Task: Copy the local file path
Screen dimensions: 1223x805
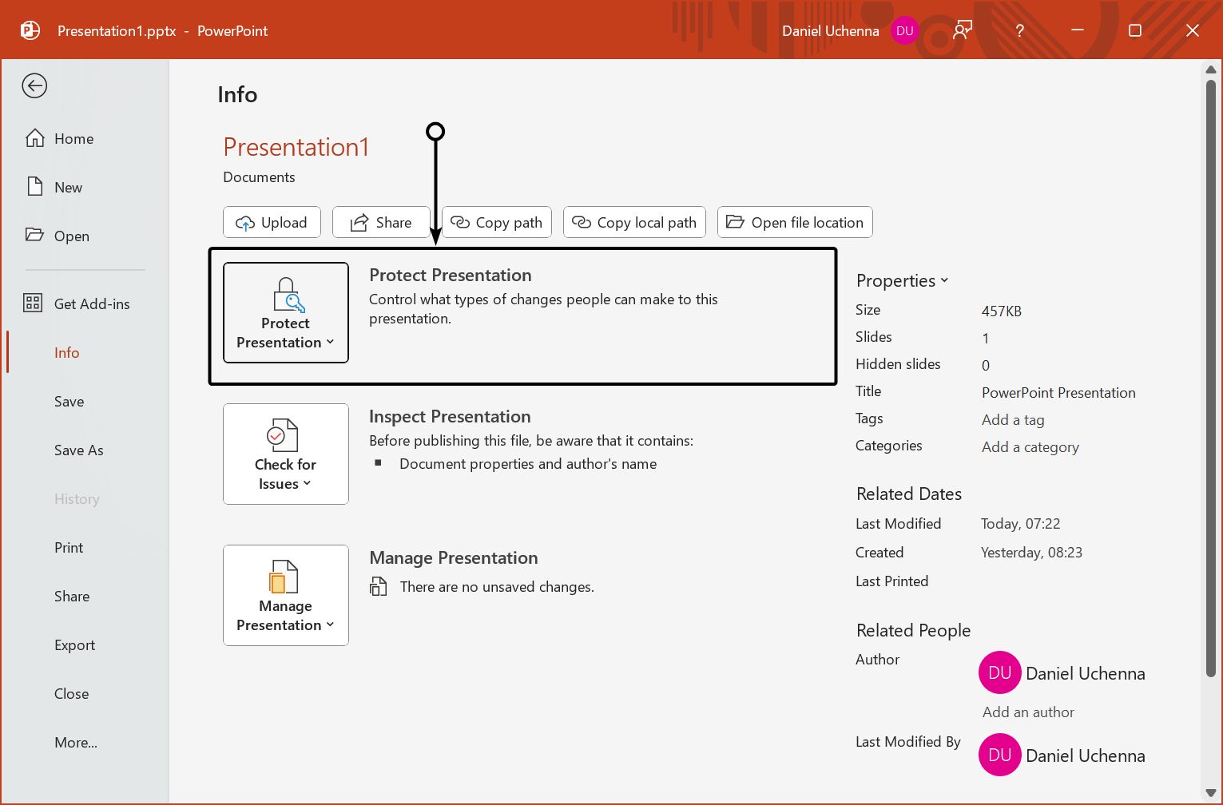Action: pyautogui.click(x=634, y=222)
